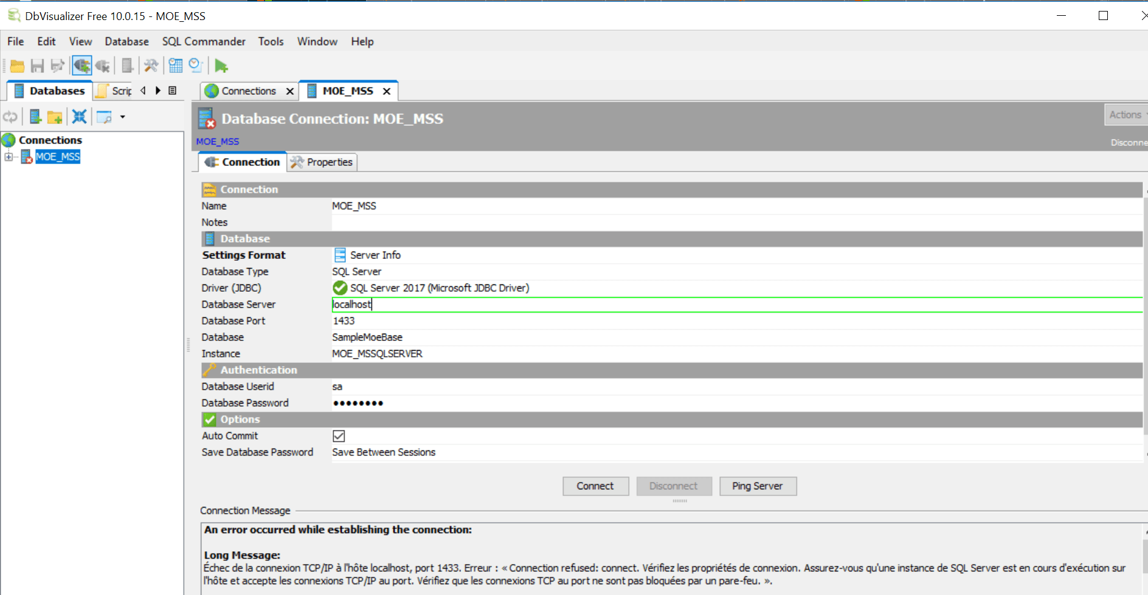Click the Driver SQL Server 2017 value

737,288
